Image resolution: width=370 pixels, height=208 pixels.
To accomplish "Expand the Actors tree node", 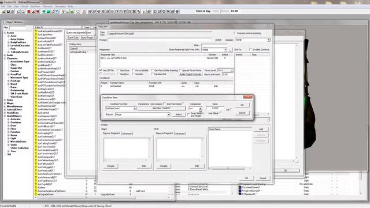I will click(5, 33).
